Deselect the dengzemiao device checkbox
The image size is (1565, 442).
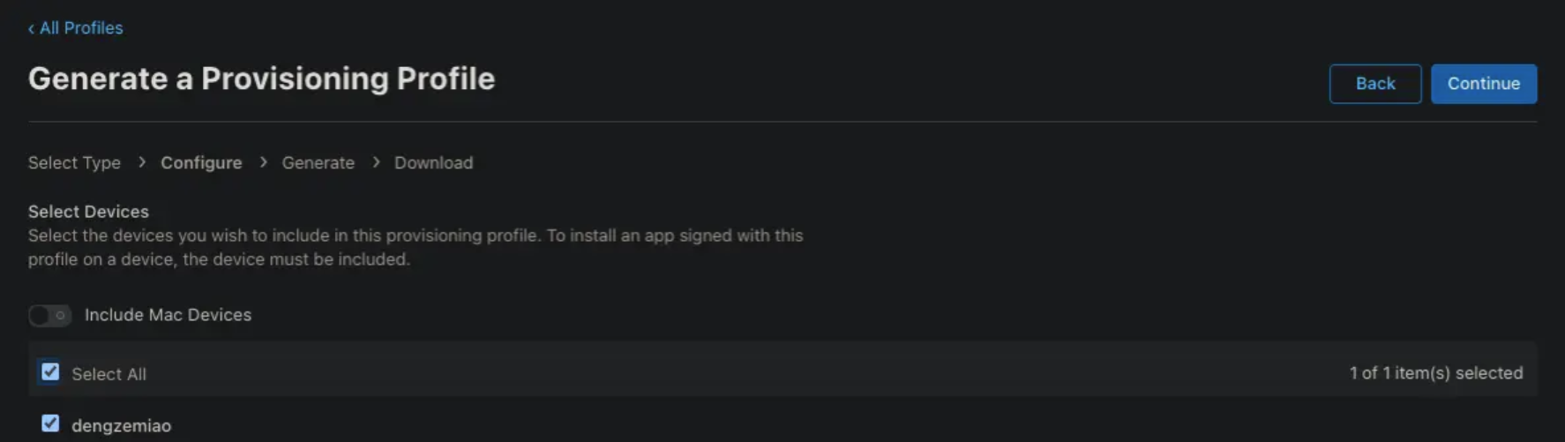click(x=50, y=423)
